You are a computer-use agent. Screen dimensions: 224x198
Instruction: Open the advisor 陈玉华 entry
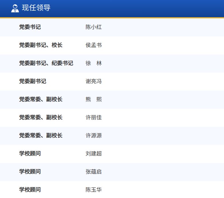(x=94, y=190)
